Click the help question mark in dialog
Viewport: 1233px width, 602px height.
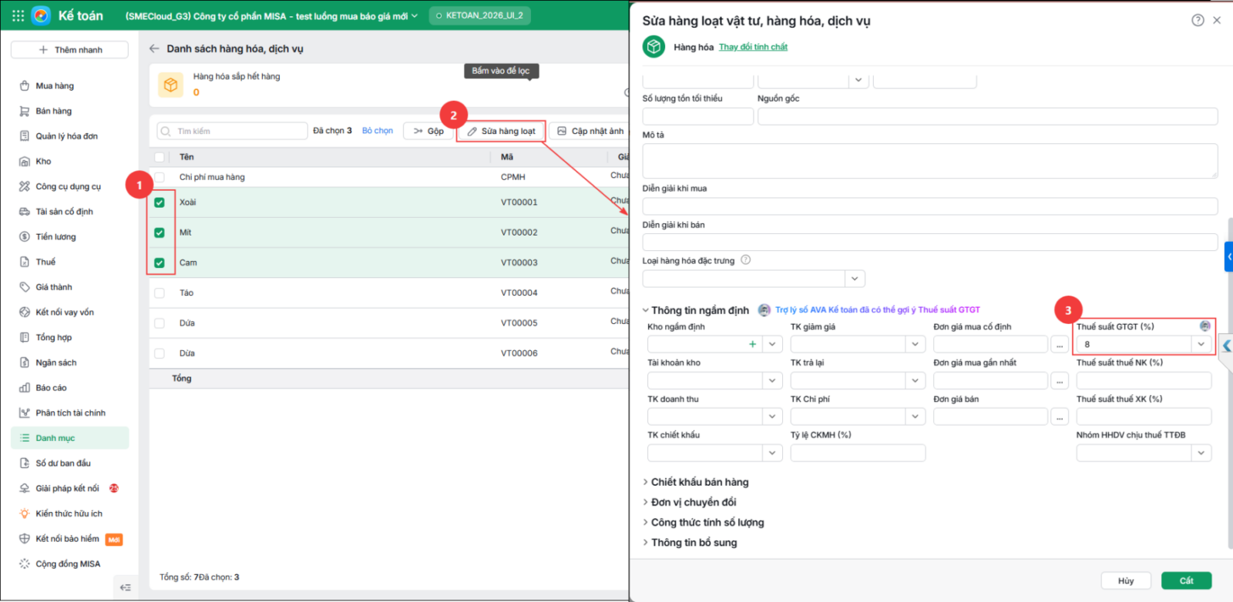click(x=1198, y=21)
